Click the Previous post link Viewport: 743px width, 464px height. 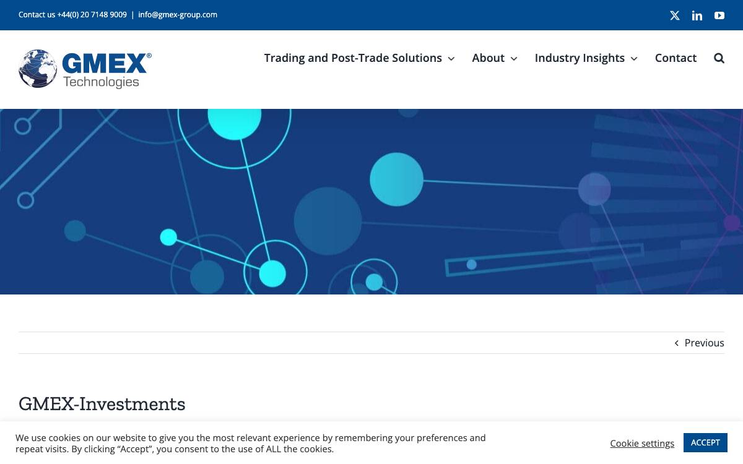(704, 343)
